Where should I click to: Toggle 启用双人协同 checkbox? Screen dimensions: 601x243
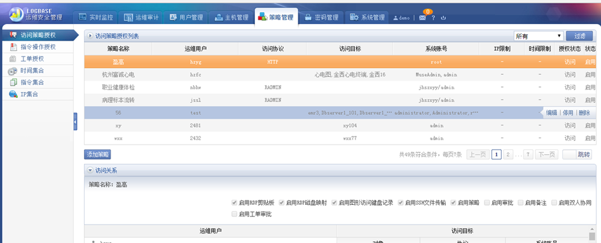pos(554,203)
